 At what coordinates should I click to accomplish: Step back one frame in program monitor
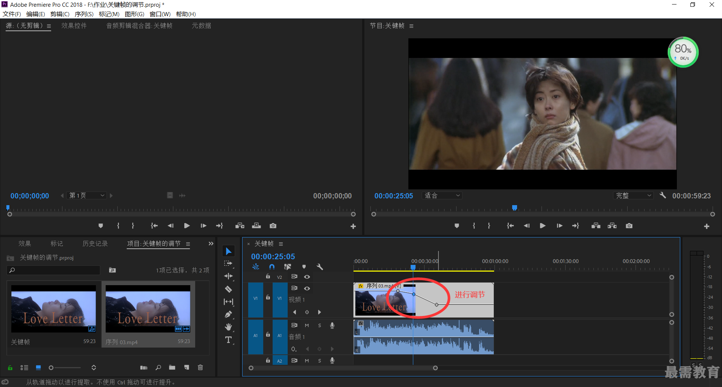pos(526,226)
